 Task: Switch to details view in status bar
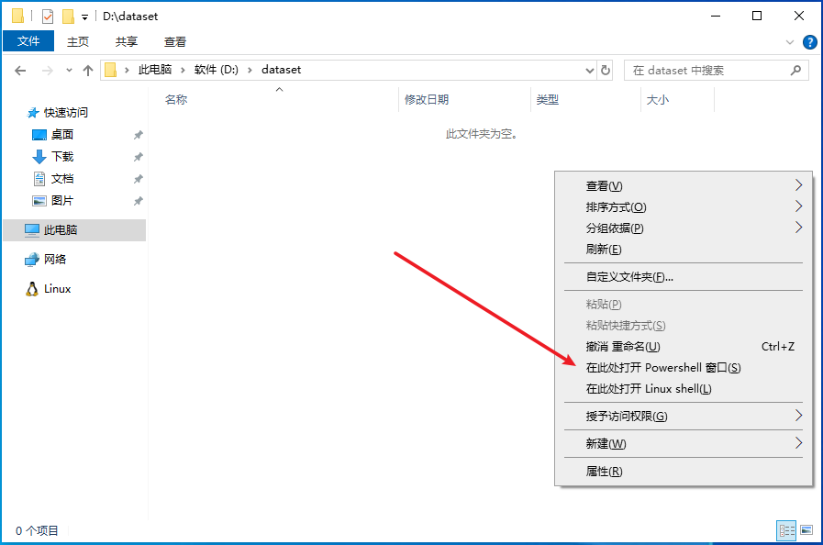click(x=786, y=530)
